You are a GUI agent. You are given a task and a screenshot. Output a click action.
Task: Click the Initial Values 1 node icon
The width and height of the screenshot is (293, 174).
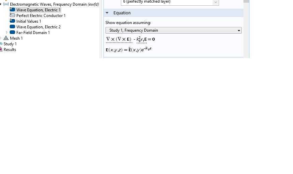12,21
